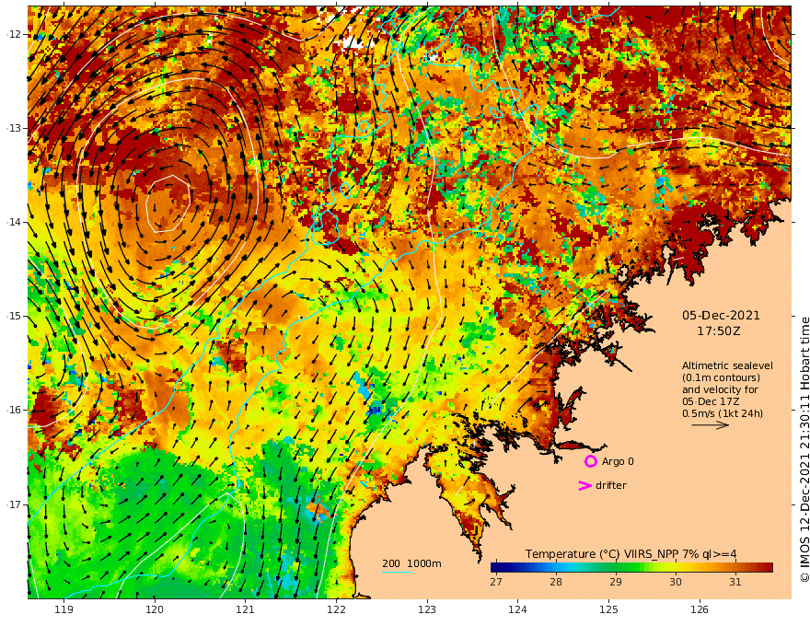The height and width of the screenshot is (626, 810).
Task: Click the longitude axis label 121
Action: (x=246, y=609)
